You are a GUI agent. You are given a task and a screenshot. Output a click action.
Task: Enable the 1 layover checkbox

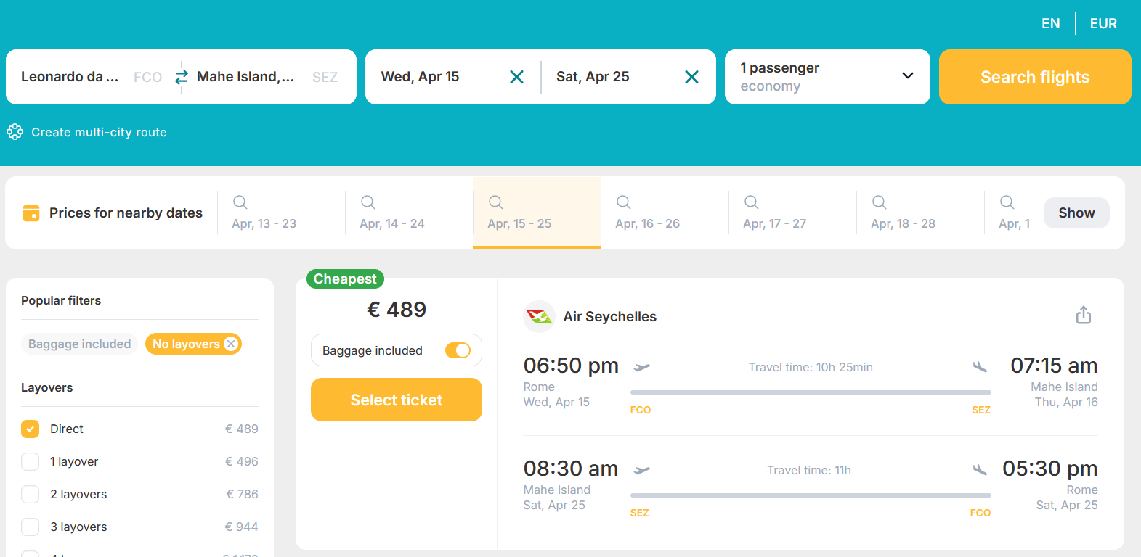click(30, 461)
